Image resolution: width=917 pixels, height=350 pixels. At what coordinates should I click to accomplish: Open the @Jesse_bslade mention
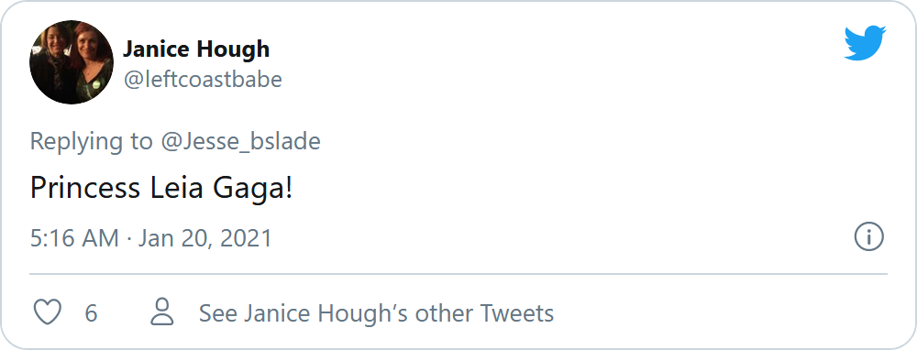coord(240,141)
